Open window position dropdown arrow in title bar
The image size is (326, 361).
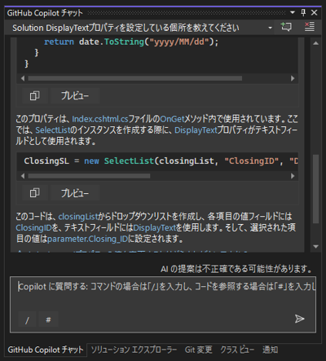point(293,12)
